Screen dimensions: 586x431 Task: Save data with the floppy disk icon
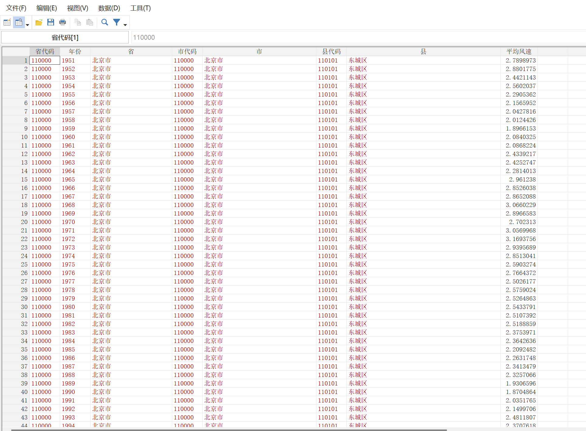51,22
